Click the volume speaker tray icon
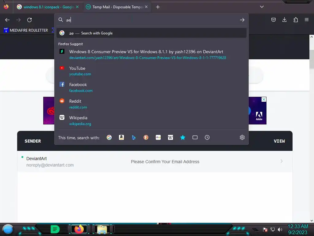 (280, 229)
